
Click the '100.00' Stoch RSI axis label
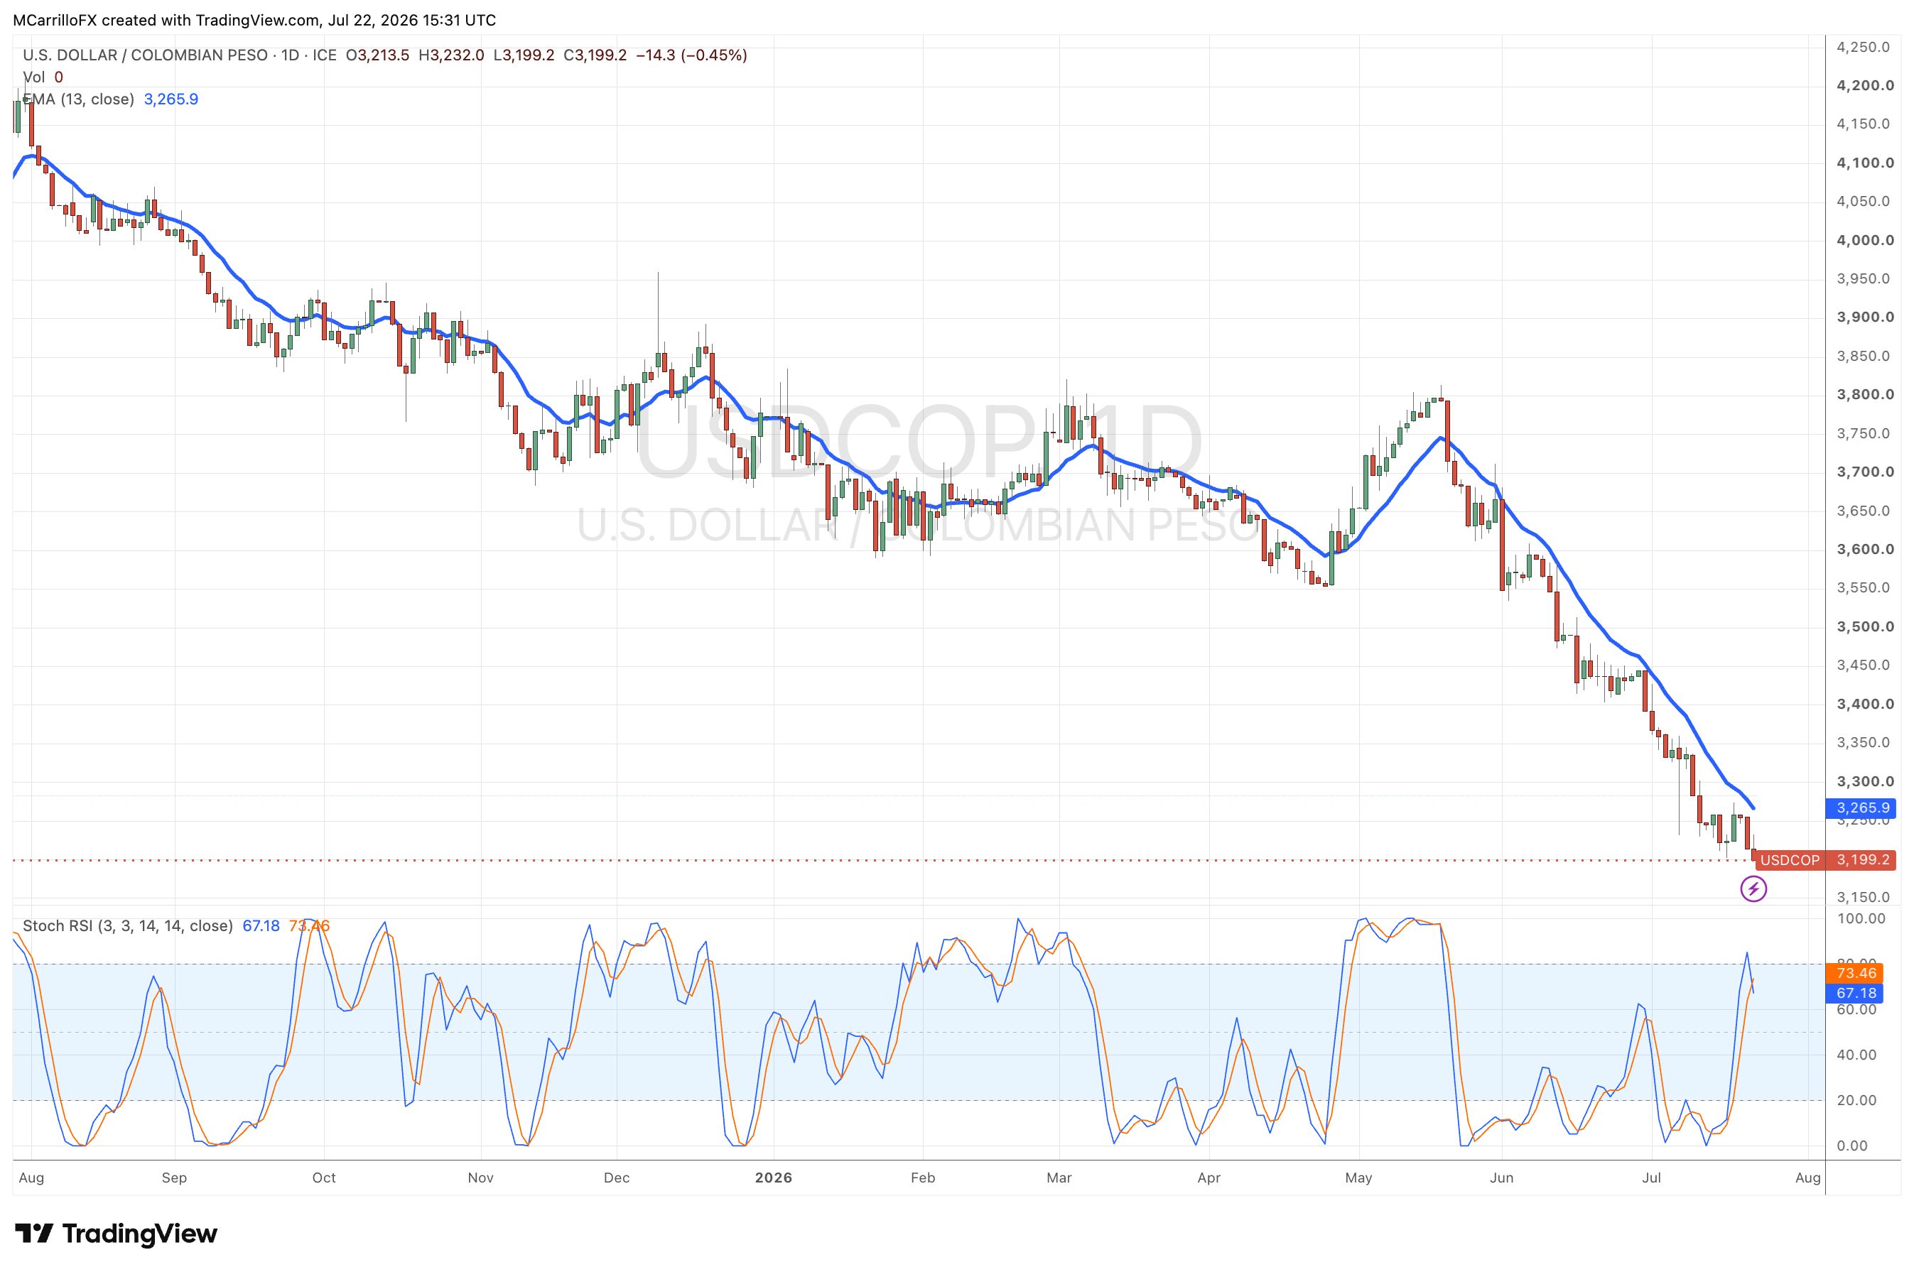tap(1861, 918)
